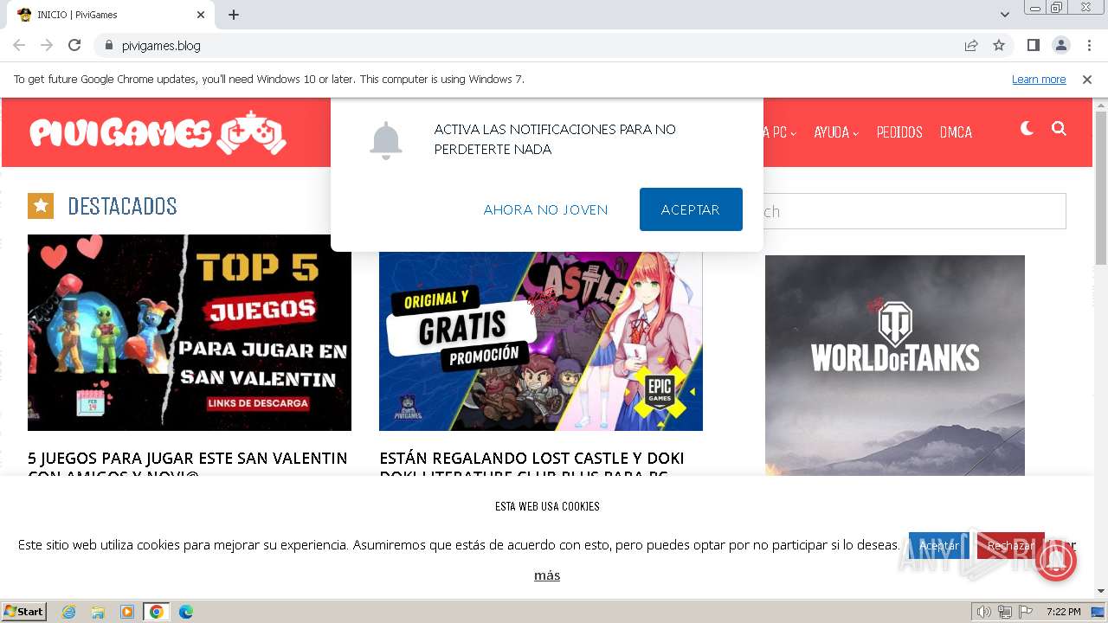This screenshot has width=1108, height=623.
Task: Open World of Tanks banner
Action: coord(895,365)
